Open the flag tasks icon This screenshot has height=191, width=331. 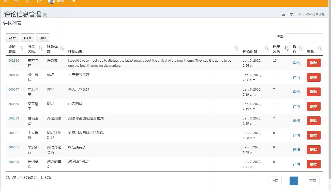(39, 1)
